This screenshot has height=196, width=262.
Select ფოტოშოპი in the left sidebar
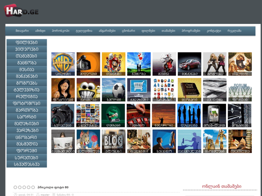[x=27, y=103]
